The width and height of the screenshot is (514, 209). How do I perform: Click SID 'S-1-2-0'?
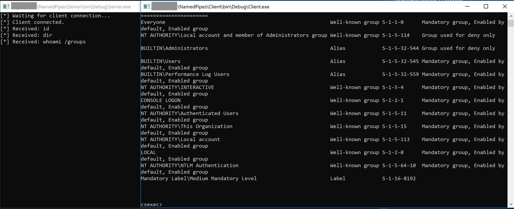pyautogui.click(x=393, y=152)
